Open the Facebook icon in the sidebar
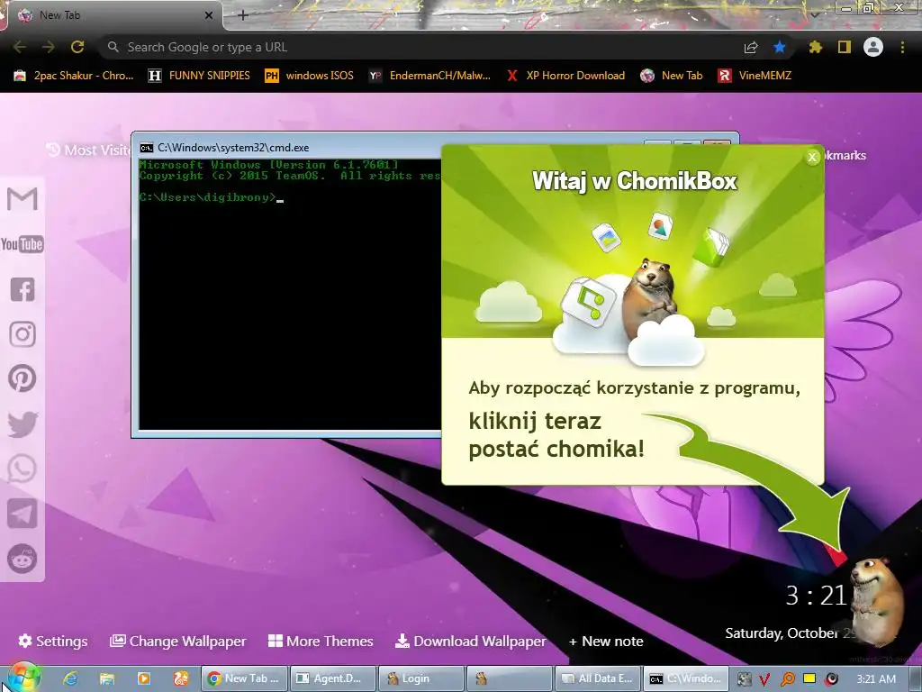 tap(23, 289)
